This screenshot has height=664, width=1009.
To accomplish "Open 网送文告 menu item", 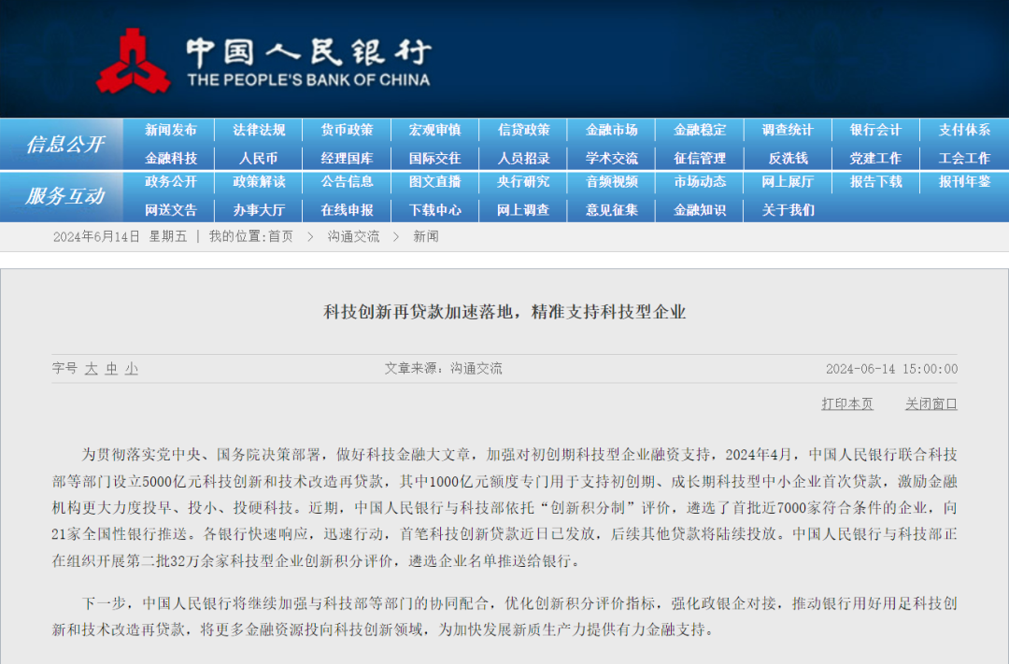I will click(171, 210).
